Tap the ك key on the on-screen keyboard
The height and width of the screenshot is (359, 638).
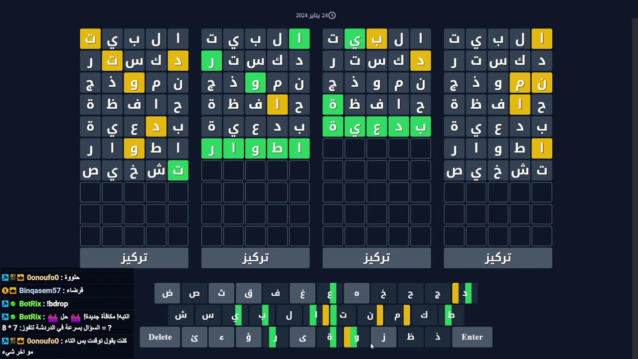(423, 315)
